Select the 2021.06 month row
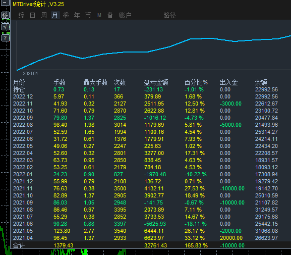 146,224
